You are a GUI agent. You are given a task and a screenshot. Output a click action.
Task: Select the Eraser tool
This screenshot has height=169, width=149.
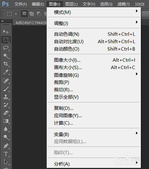pyautogui.click(x=6, y=113)
